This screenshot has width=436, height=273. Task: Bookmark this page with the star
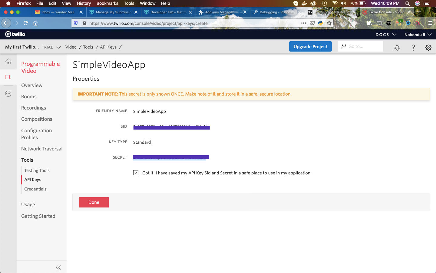point(329,23)
